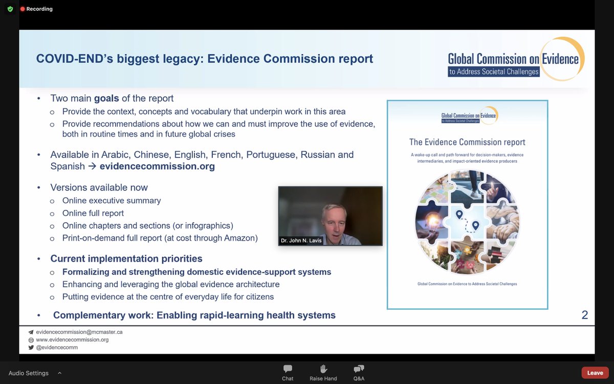The width and height of the screenshot is (614, 384).
Task: Click 'Online executive summary' line
Action: 112,201
